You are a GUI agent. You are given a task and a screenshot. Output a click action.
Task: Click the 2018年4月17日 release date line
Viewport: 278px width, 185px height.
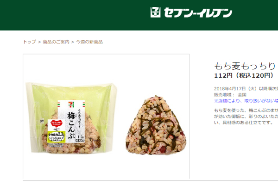click(x=246, y=88)
